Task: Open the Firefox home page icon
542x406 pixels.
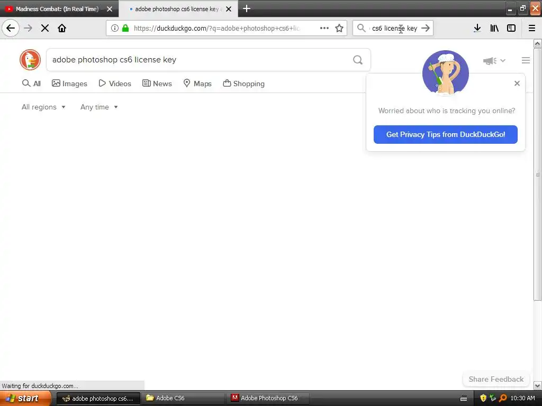Action: click(62, 28)
